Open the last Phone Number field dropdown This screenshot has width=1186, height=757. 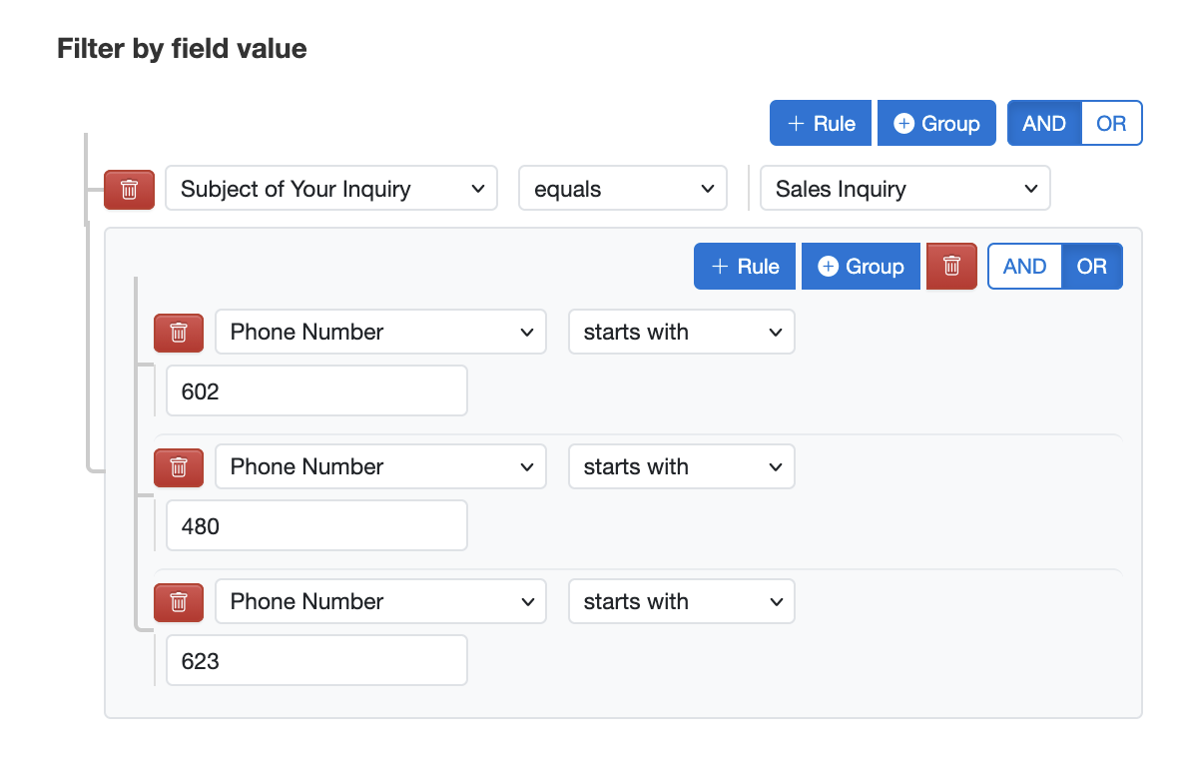click(x=380, y=601)
